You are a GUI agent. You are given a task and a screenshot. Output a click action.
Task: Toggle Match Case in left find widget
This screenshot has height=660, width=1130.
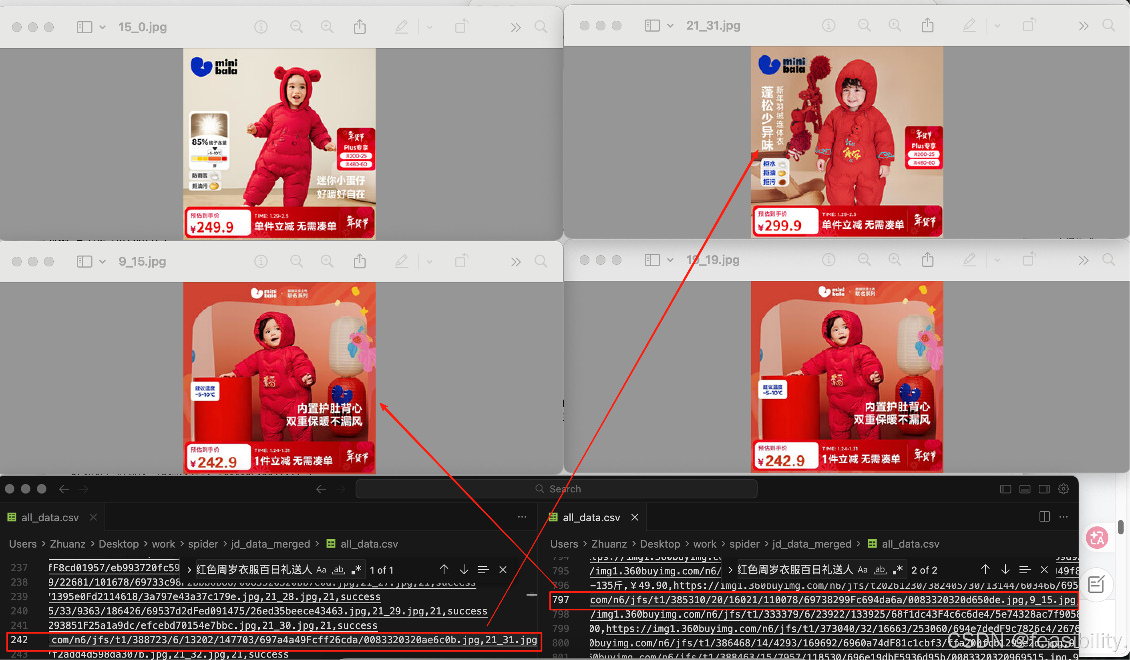[321, 570]
